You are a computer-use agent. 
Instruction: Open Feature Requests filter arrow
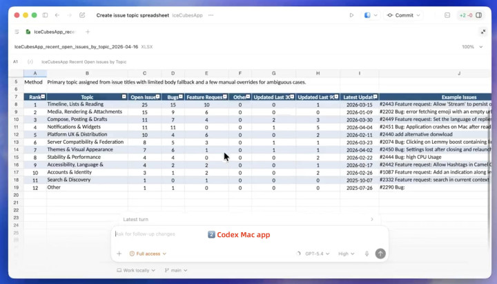225,97
